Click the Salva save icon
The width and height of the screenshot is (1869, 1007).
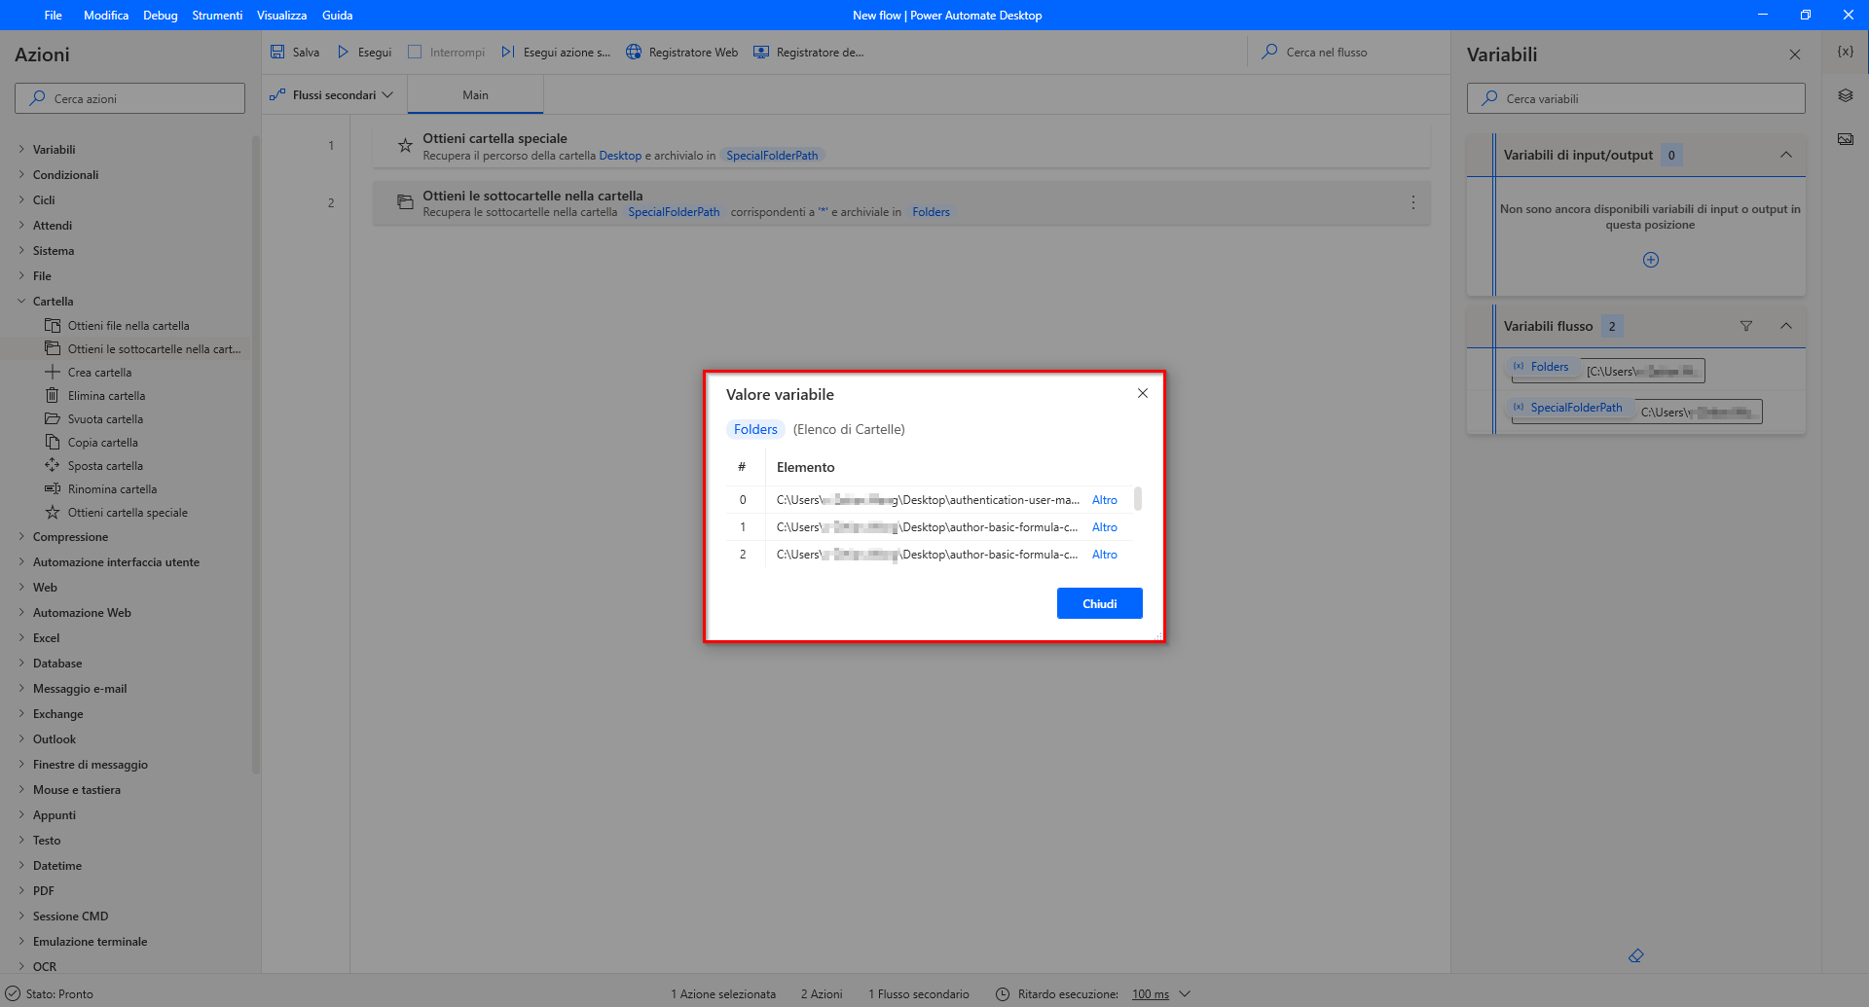(x=277, y=53)
